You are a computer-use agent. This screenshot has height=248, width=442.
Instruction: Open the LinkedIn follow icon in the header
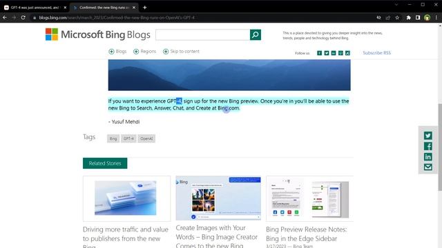[334, 53]
